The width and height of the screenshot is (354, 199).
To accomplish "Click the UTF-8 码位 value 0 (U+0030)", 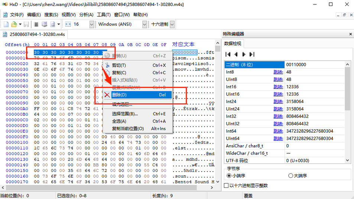I will pyautogui.click(x=298, y=161).
